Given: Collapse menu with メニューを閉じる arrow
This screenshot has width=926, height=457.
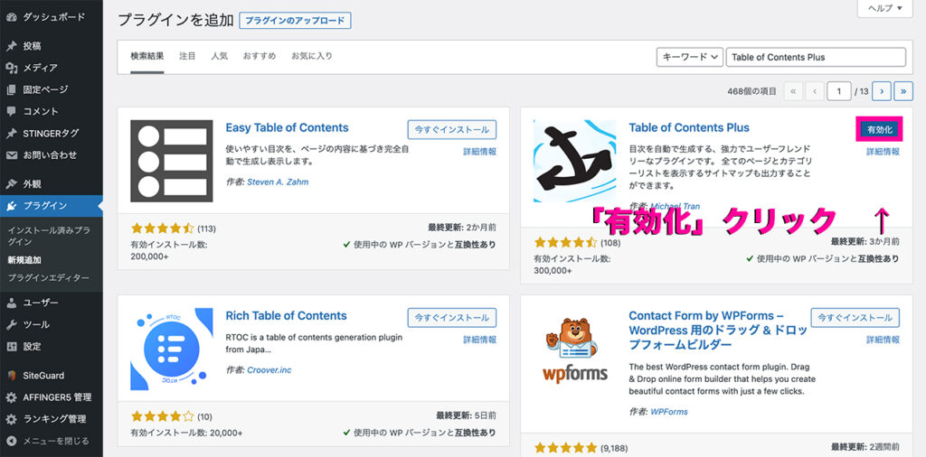Looking at the screenshot, I should point(11,441).
